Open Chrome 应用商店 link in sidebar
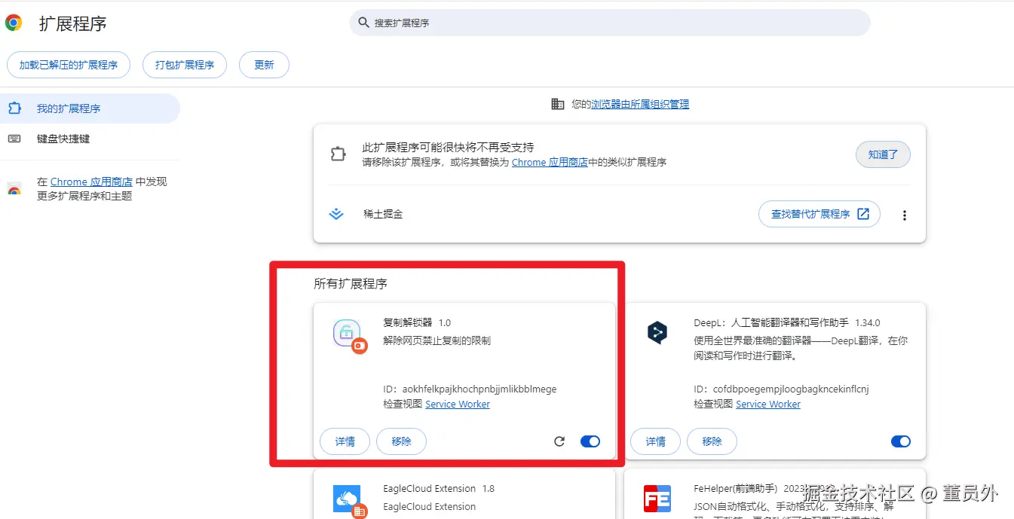Screen dimensions: 1014x519 click(91, 182)
